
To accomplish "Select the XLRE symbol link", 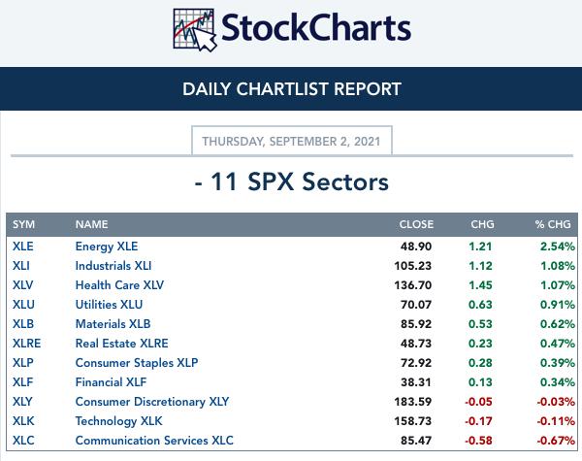I will pos(27,344).
